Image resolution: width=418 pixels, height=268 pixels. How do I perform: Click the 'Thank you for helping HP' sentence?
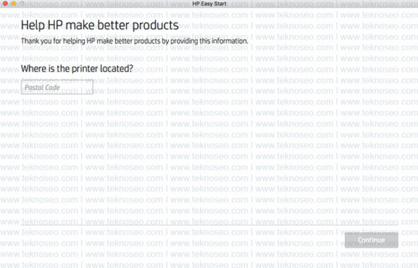click(x=135, y=41)
